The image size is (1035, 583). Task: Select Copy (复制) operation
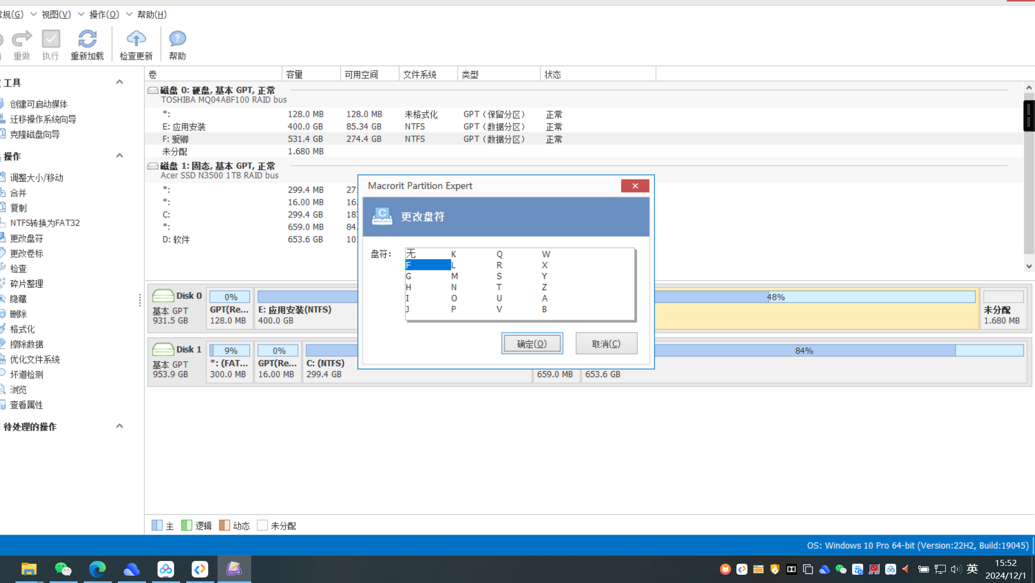pos(18,208)
